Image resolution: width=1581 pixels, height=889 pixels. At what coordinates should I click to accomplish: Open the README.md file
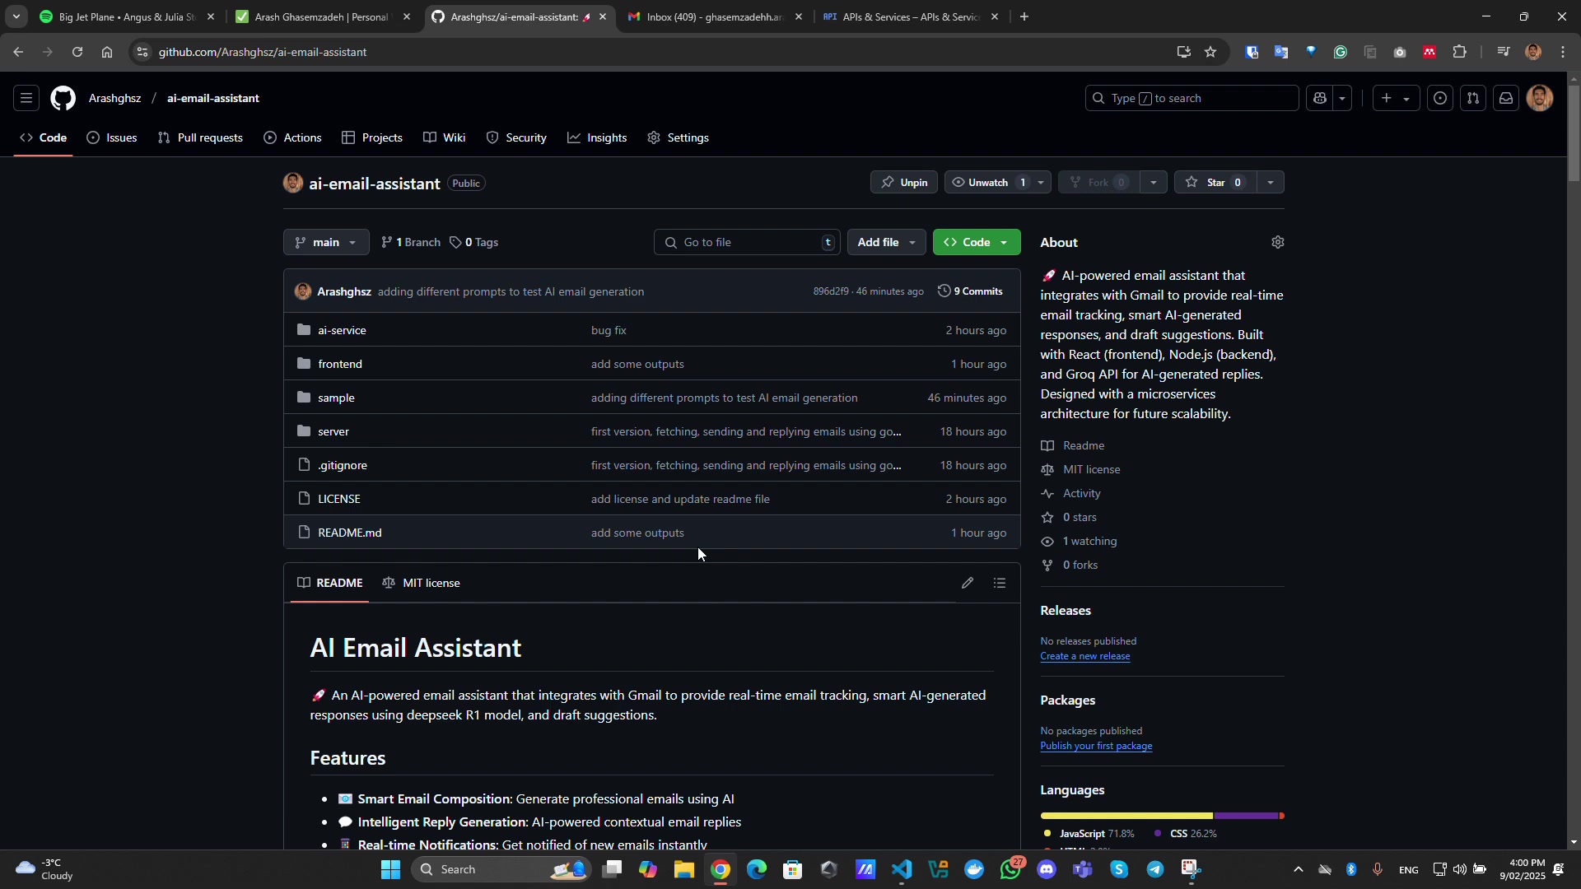pyautogui.click(x=350, y=533)
